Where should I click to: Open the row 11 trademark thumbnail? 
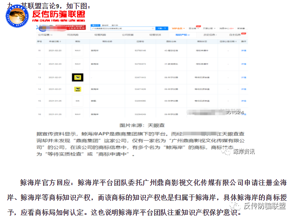point(78,51)
